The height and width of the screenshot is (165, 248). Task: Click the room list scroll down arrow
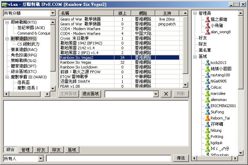pyautogui.click(x=185, y=85)
